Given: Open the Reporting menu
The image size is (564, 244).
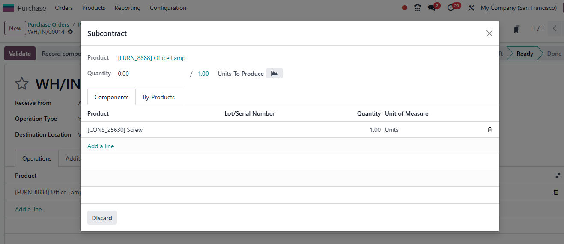Looking at the screenshot, I should pyautogui.click(x=128, y=8).
